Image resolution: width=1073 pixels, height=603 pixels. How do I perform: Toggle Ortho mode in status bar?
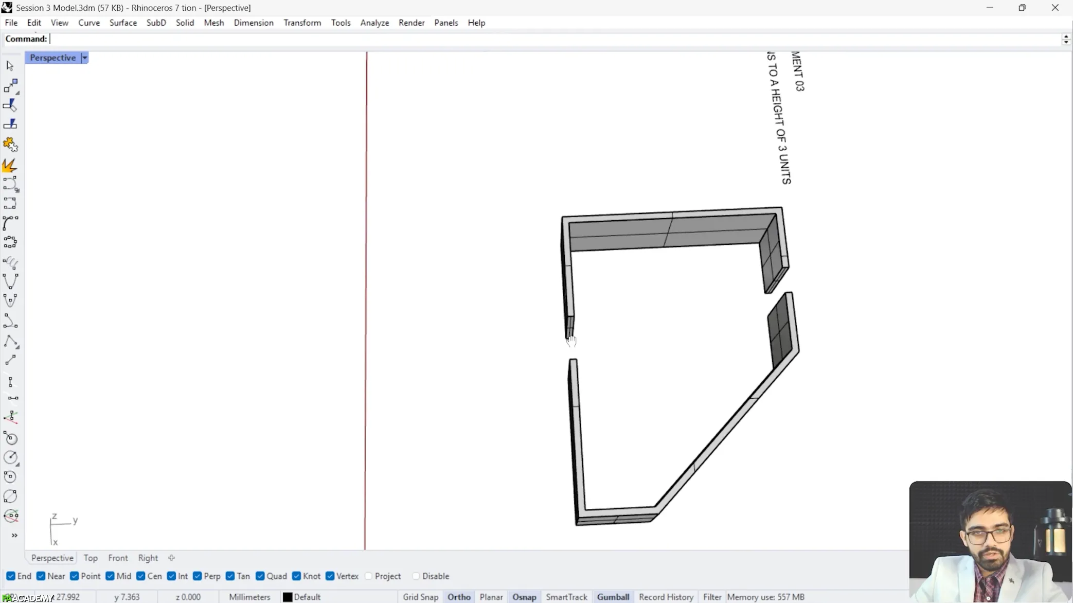pos(459,597)
